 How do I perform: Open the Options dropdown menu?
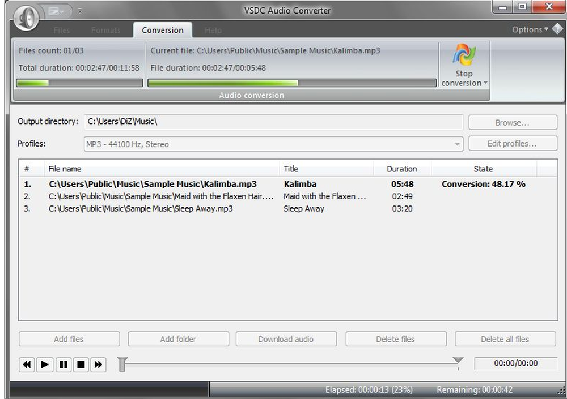click(x=530, y=29)
